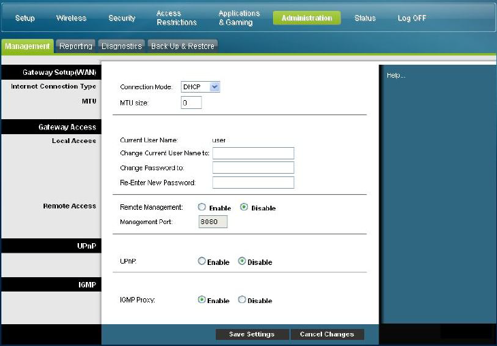497x346 pixels.
Task: Select Disable for IGMP Proxy
Action: coord(242,300)
